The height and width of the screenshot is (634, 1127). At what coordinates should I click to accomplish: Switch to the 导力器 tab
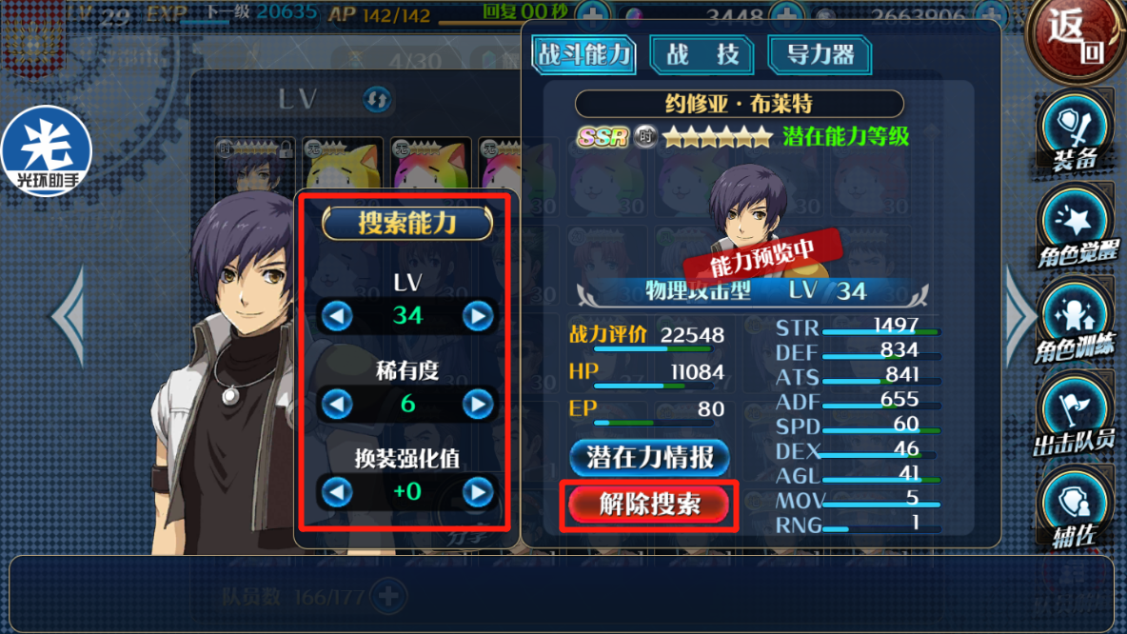[821, 54]
